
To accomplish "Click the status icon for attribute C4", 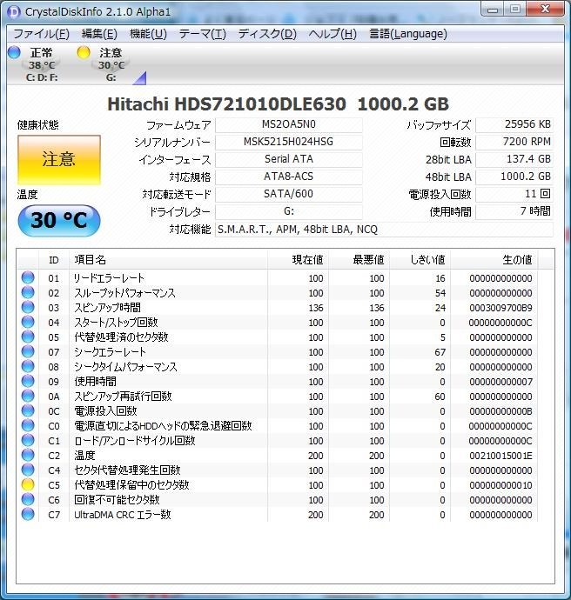I will pos(28,470).
